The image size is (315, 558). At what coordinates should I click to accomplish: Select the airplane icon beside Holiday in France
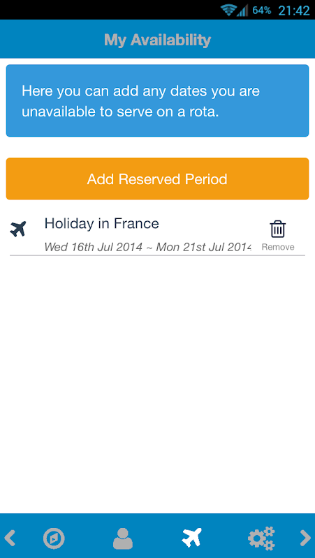pos(18,229)
